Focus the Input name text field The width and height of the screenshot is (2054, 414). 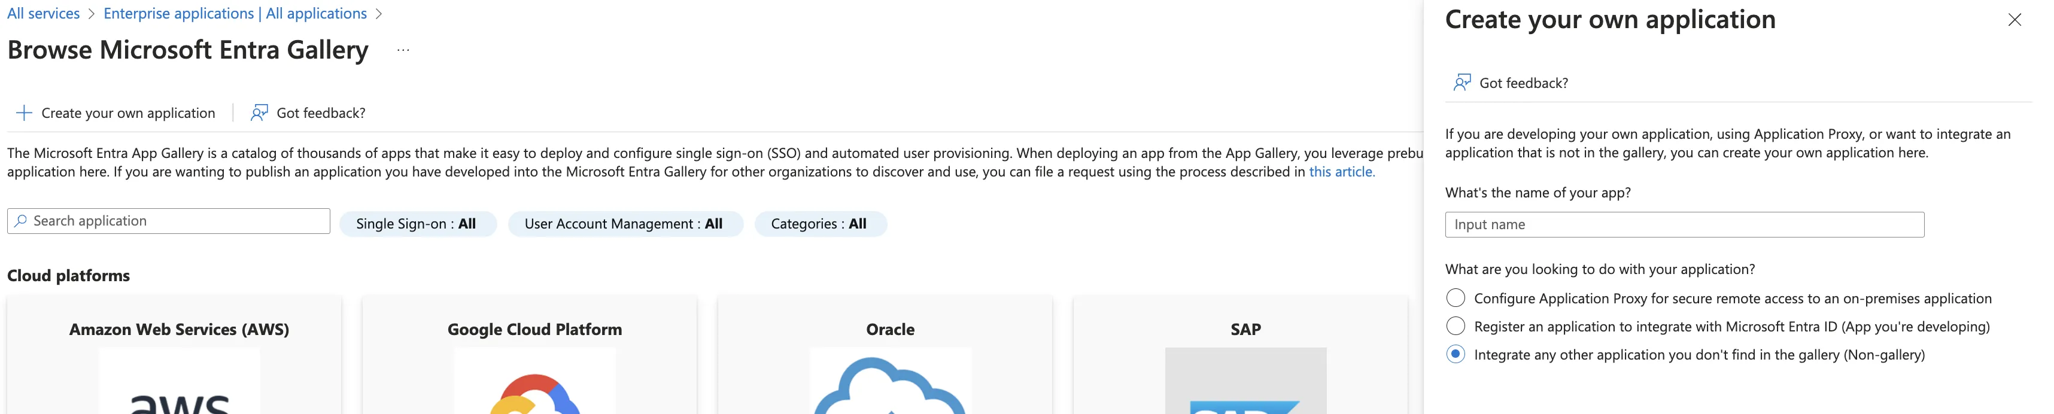pyautogui.click(x=1684, y=224)
